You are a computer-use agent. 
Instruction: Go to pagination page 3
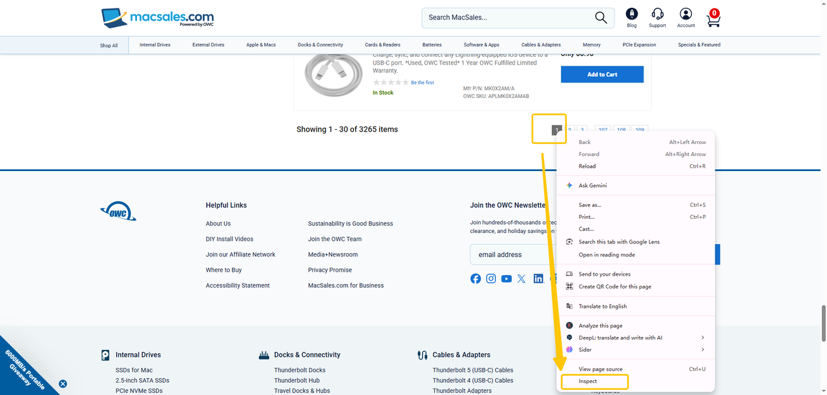(582, 130)
